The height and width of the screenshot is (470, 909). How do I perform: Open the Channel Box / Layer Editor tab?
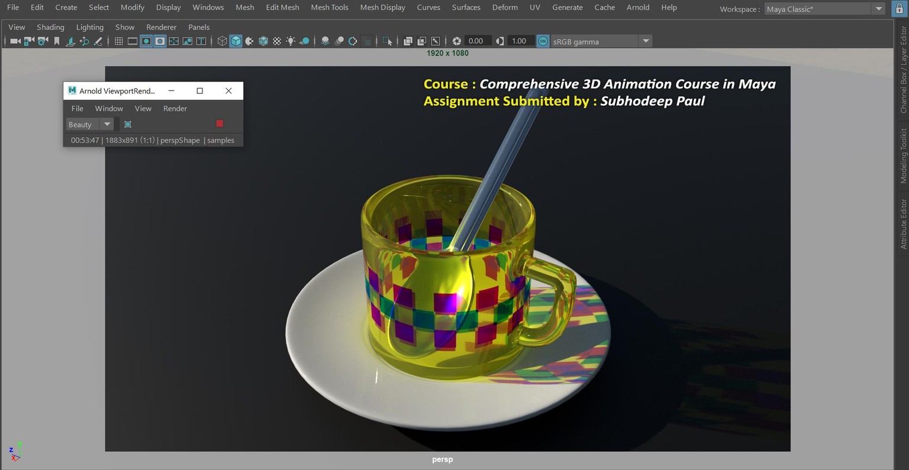tap(903, 70)
